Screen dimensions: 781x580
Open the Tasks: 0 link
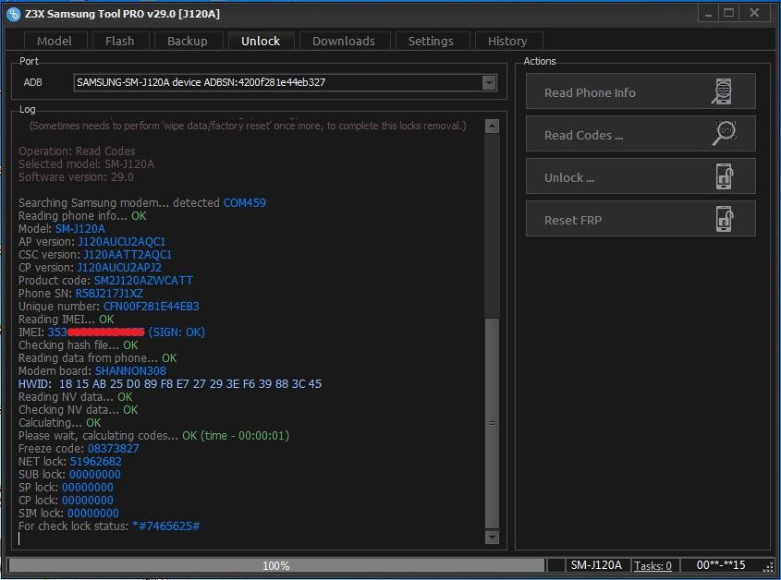click(653, 566)
